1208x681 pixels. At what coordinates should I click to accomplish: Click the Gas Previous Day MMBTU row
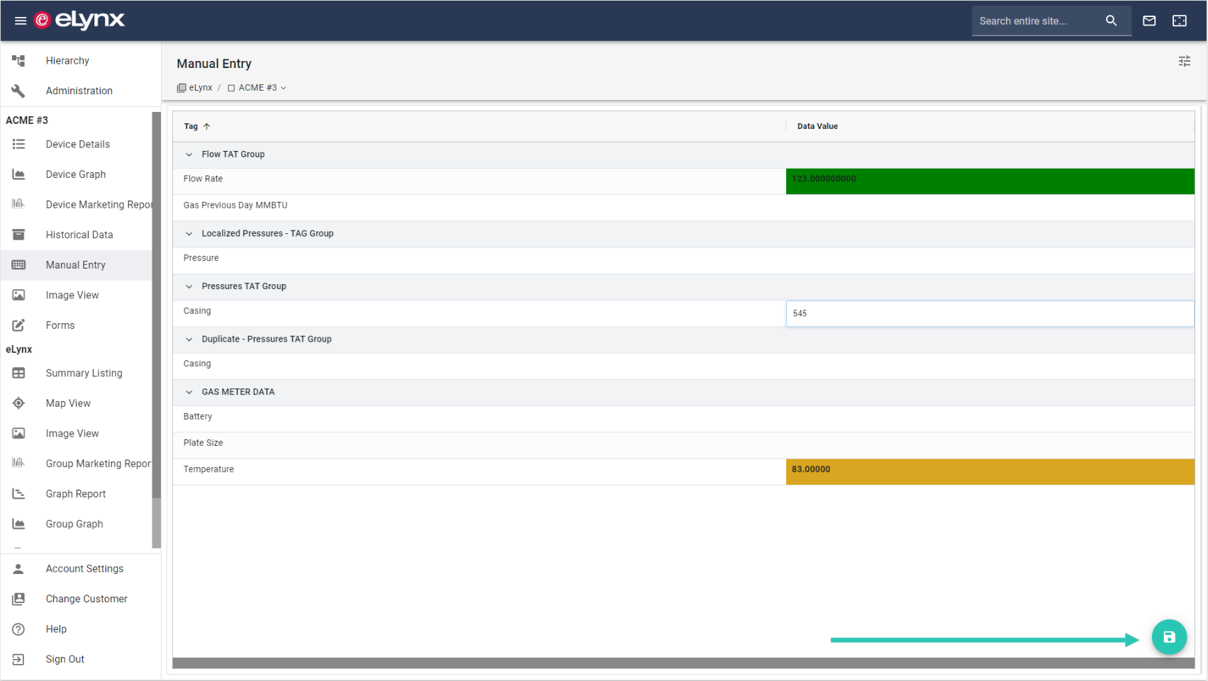tap(683, 208)
